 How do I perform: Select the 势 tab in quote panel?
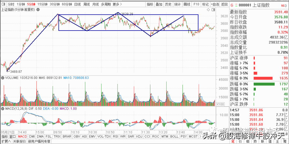(x=255, y=141)
